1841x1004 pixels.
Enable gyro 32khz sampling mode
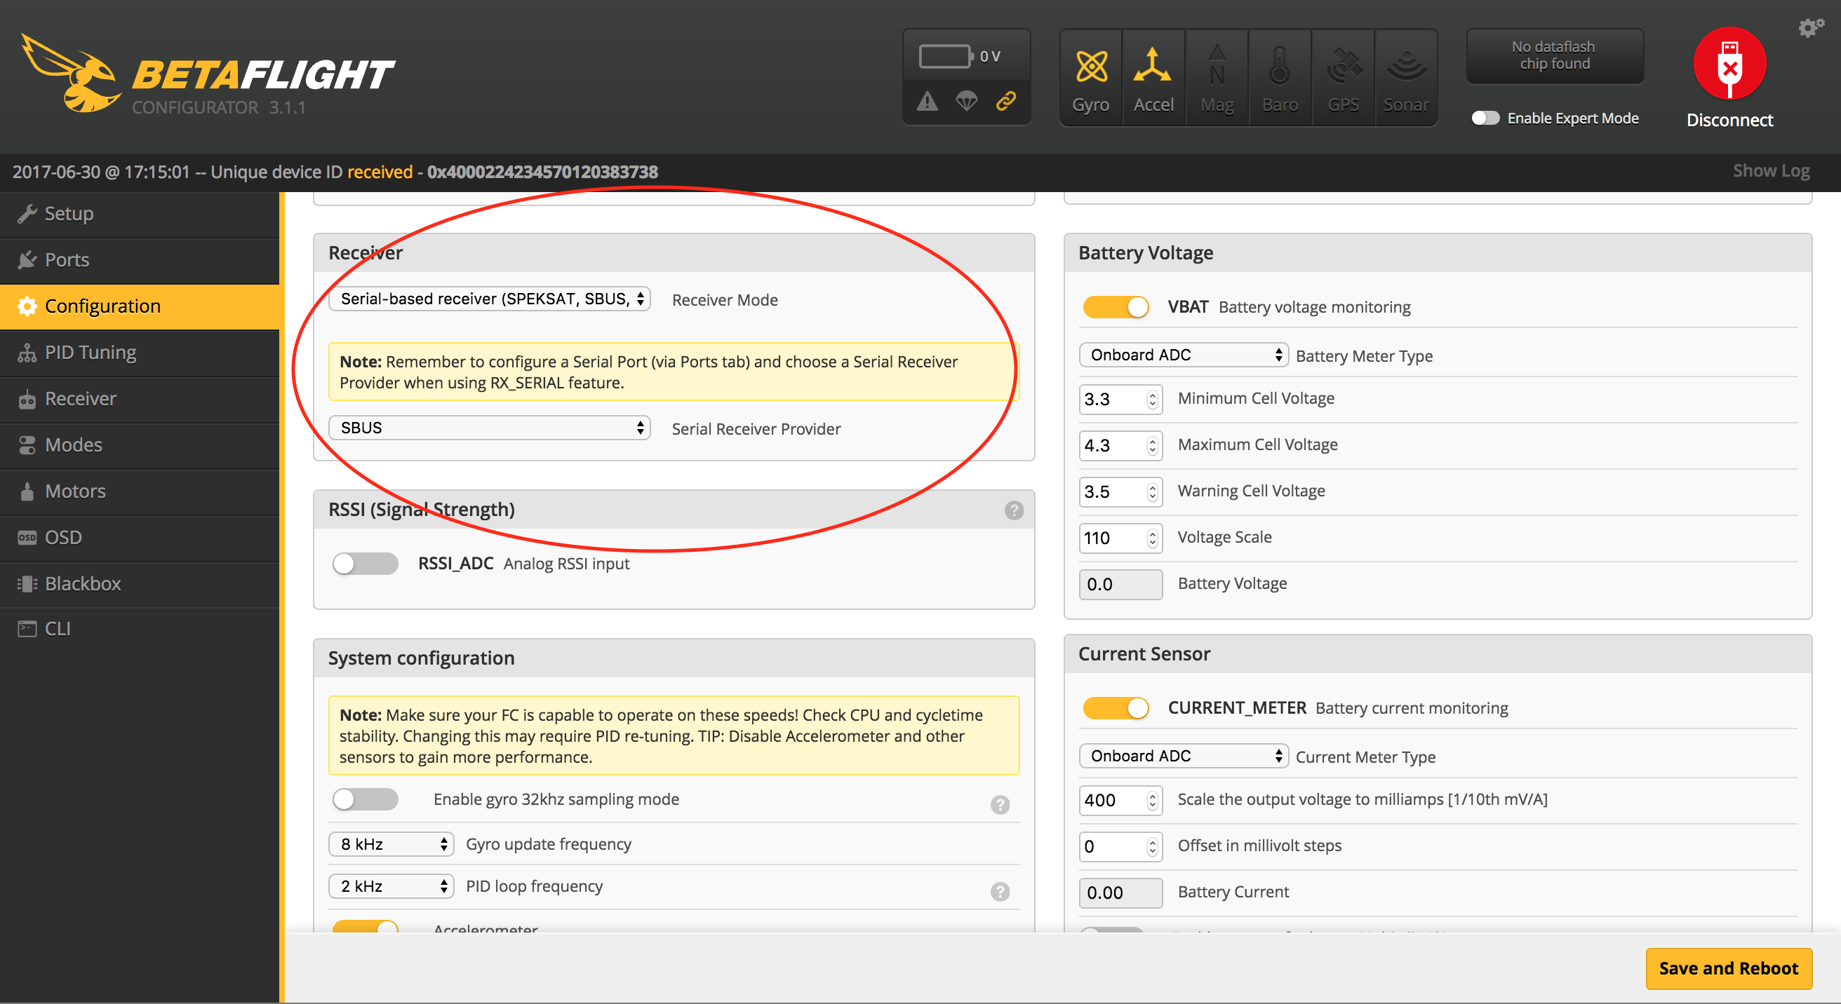[x=366, y=799]
